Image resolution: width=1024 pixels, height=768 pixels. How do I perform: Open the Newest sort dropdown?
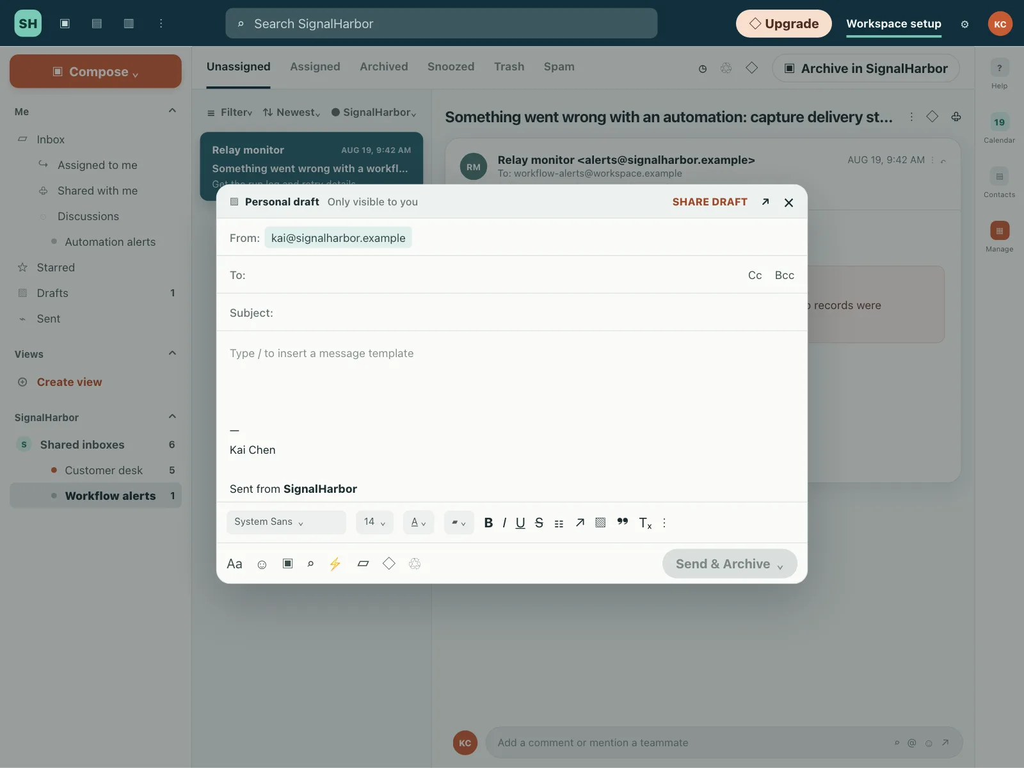[x=291, y=113]
